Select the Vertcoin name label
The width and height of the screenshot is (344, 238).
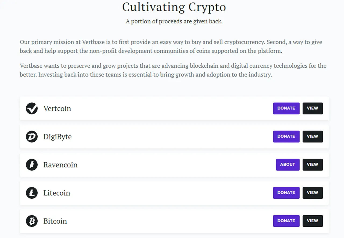[x=57, y=108]
